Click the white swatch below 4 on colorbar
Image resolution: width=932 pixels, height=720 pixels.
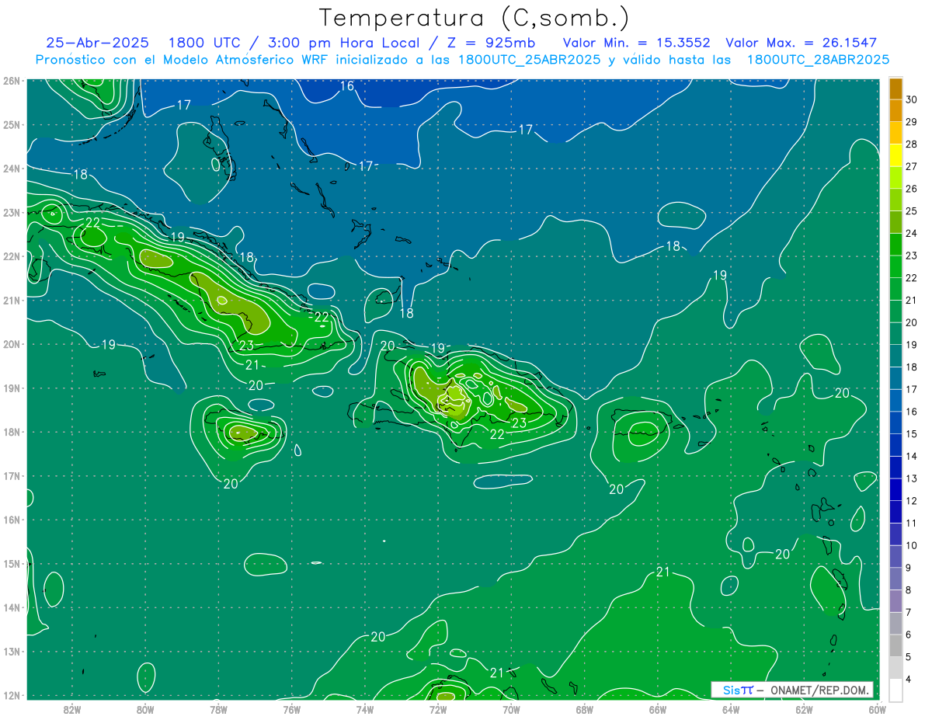[x=895, y=690]
